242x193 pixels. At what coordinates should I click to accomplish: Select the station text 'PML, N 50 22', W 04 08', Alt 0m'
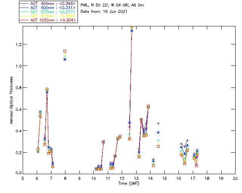(x=112, y=5)
